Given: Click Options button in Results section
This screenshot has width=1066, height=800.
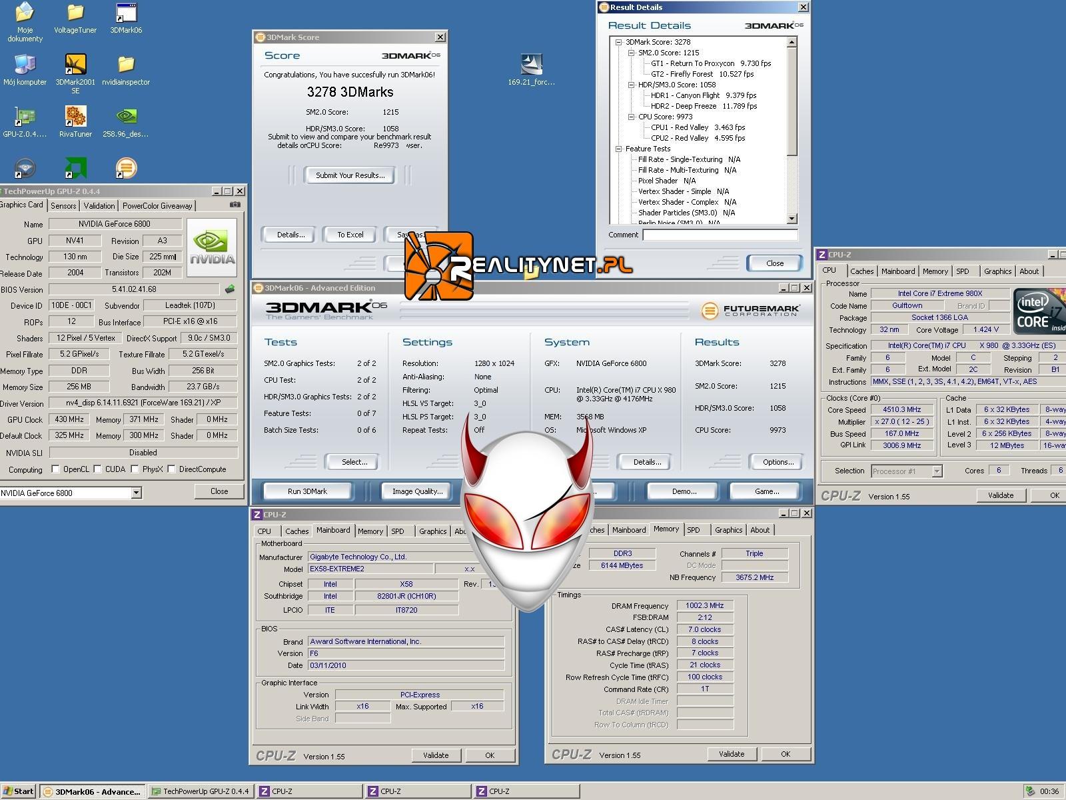Looking at the screenshot, I should point(778,462).
